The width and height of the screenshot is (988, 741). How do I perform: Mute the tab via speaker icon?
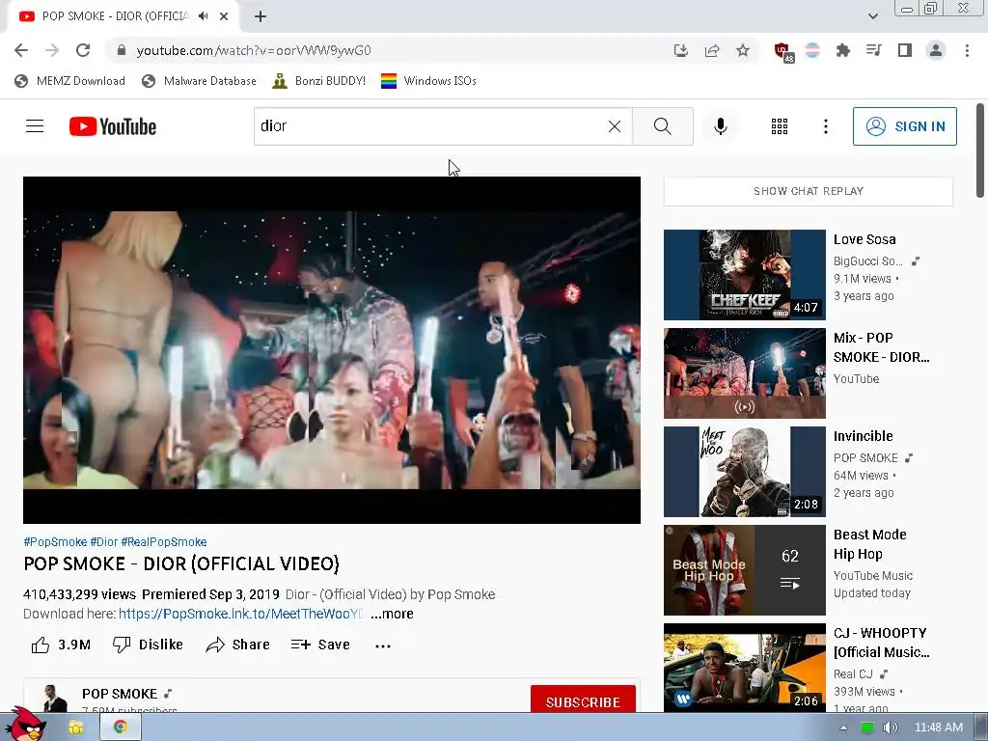[203, 16]
